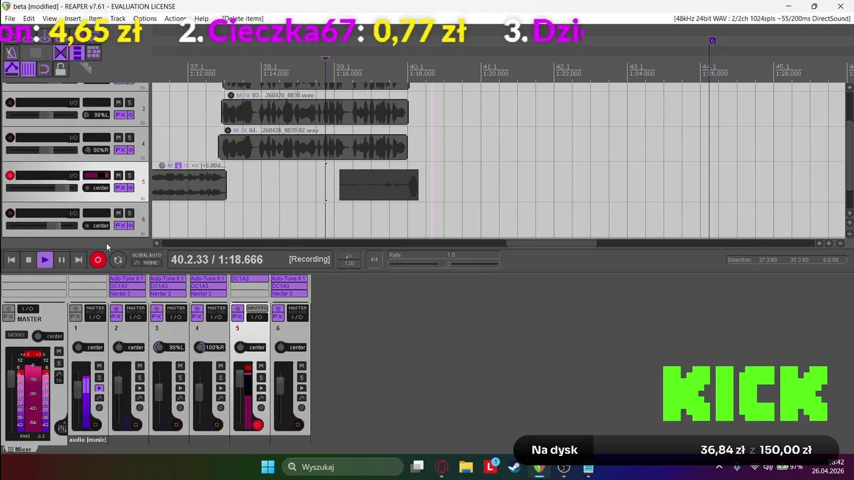The height and width of the screenshot is (480, 854).
Task: Mute mixer channel 2
Action: click(139, 366)
